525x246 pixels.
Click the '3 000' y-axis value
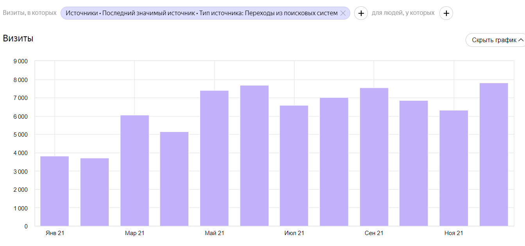20,171
